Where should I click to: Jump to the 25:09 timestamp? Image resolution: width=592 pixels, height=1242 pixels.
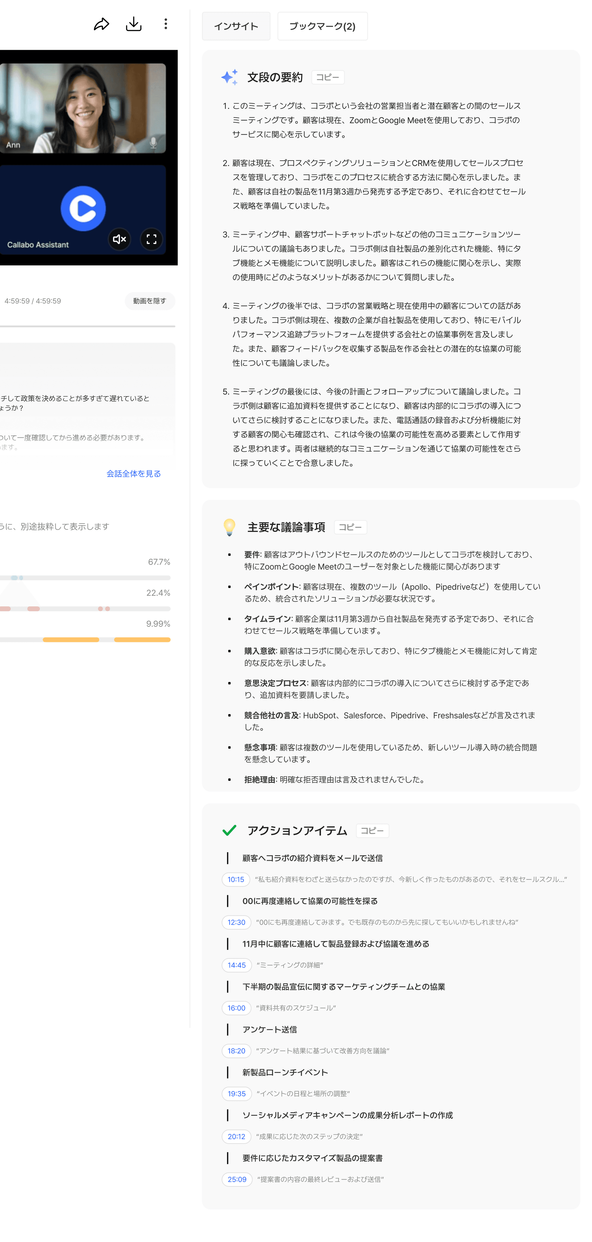tap(237, 1180)
